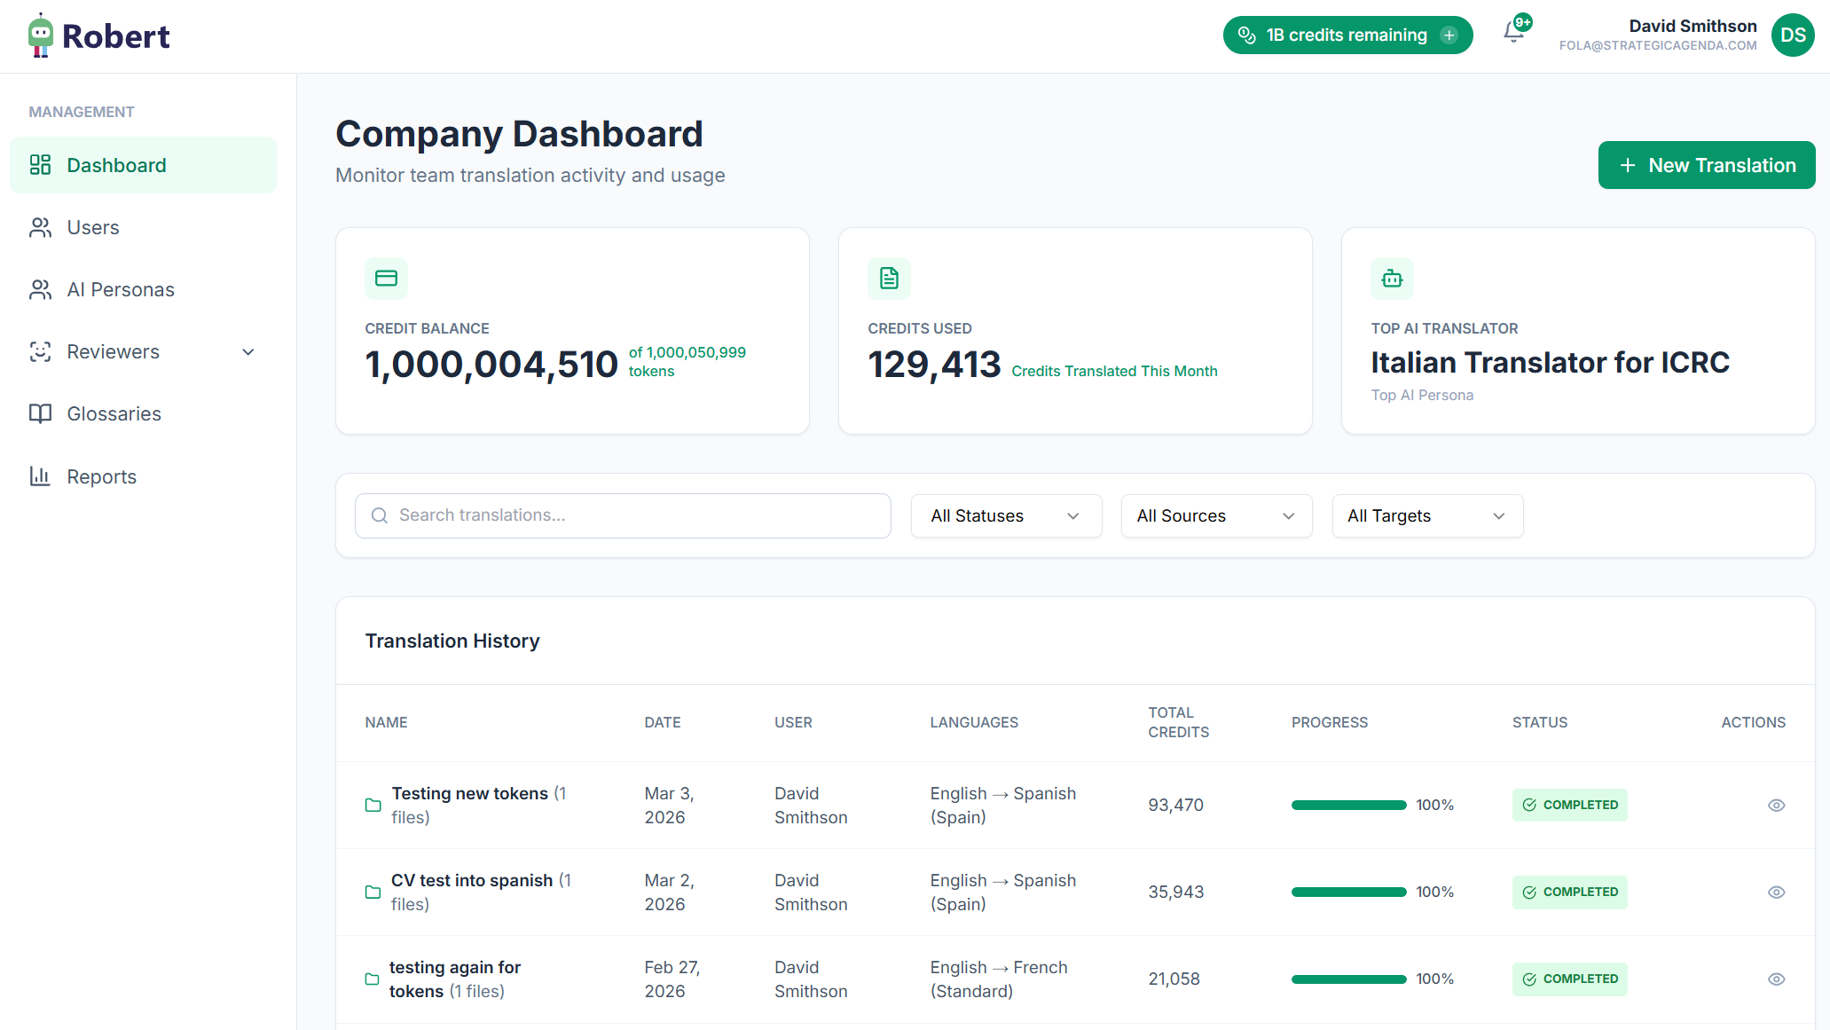Show details for CV test into spanish

coord(1777,892)
